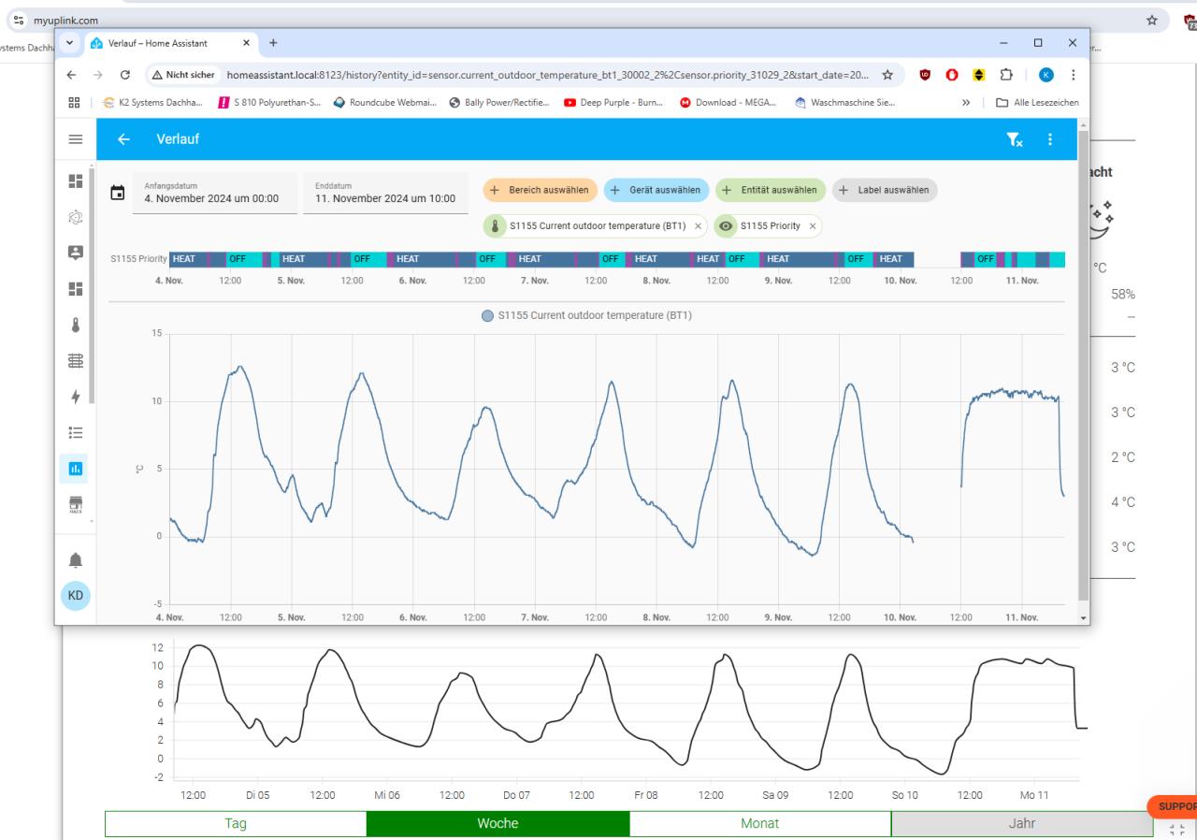Select Tag period tab in myUplink window
This screenshot has width=1197, height=840.
point(236,824)
